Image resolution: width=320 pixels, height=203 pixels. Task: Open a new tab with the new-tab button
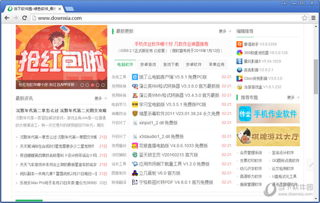pos(69,9)
